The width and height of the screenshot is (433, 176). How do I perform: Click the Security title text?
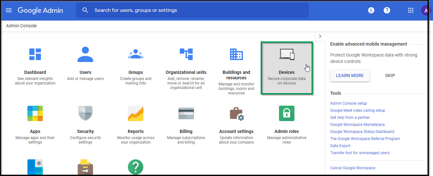[85, 131]
